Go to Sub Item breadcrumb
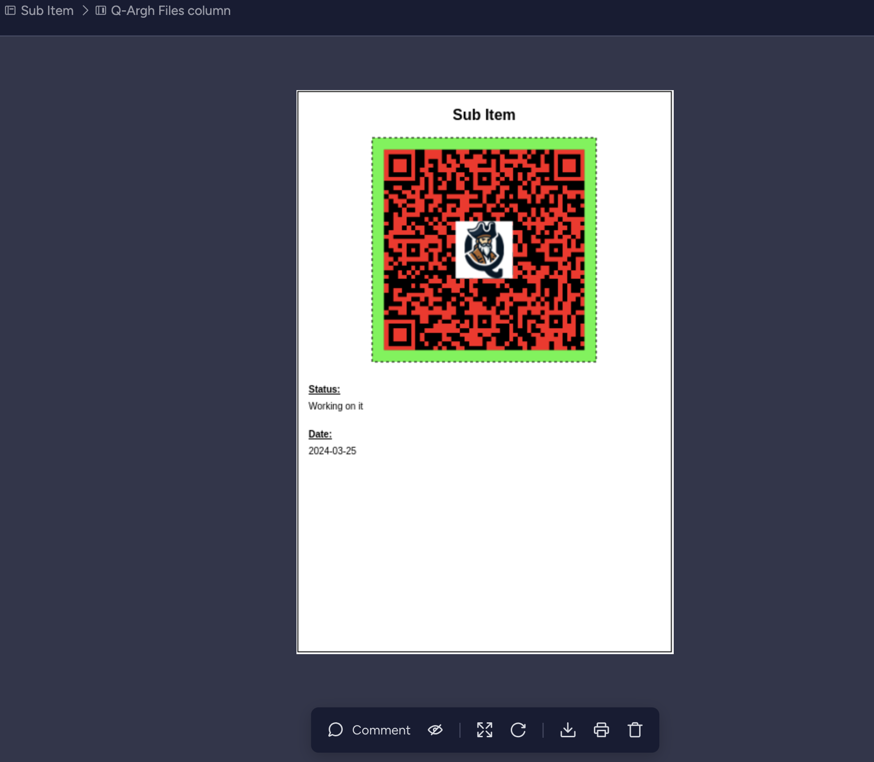The image size is (874, 762). coord(47,10)
